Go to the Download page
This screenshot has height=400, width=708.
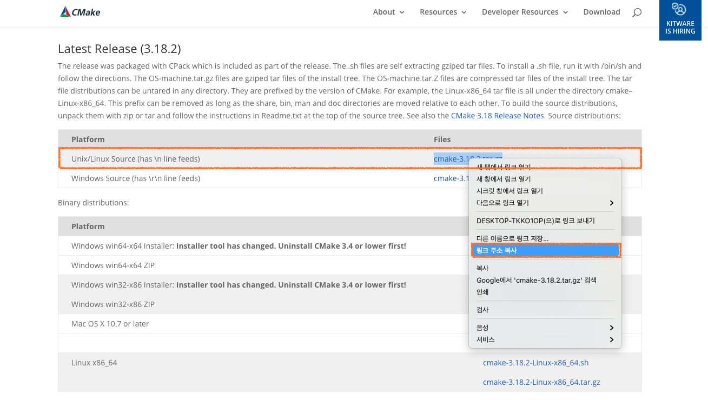pos(601,12)
